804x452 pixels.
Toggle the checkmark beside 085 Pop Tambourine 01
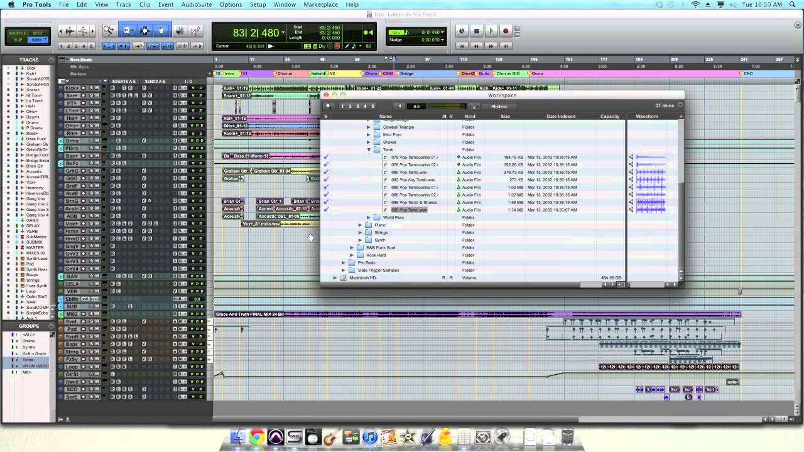pyautogui.click(x=325, y=188)
